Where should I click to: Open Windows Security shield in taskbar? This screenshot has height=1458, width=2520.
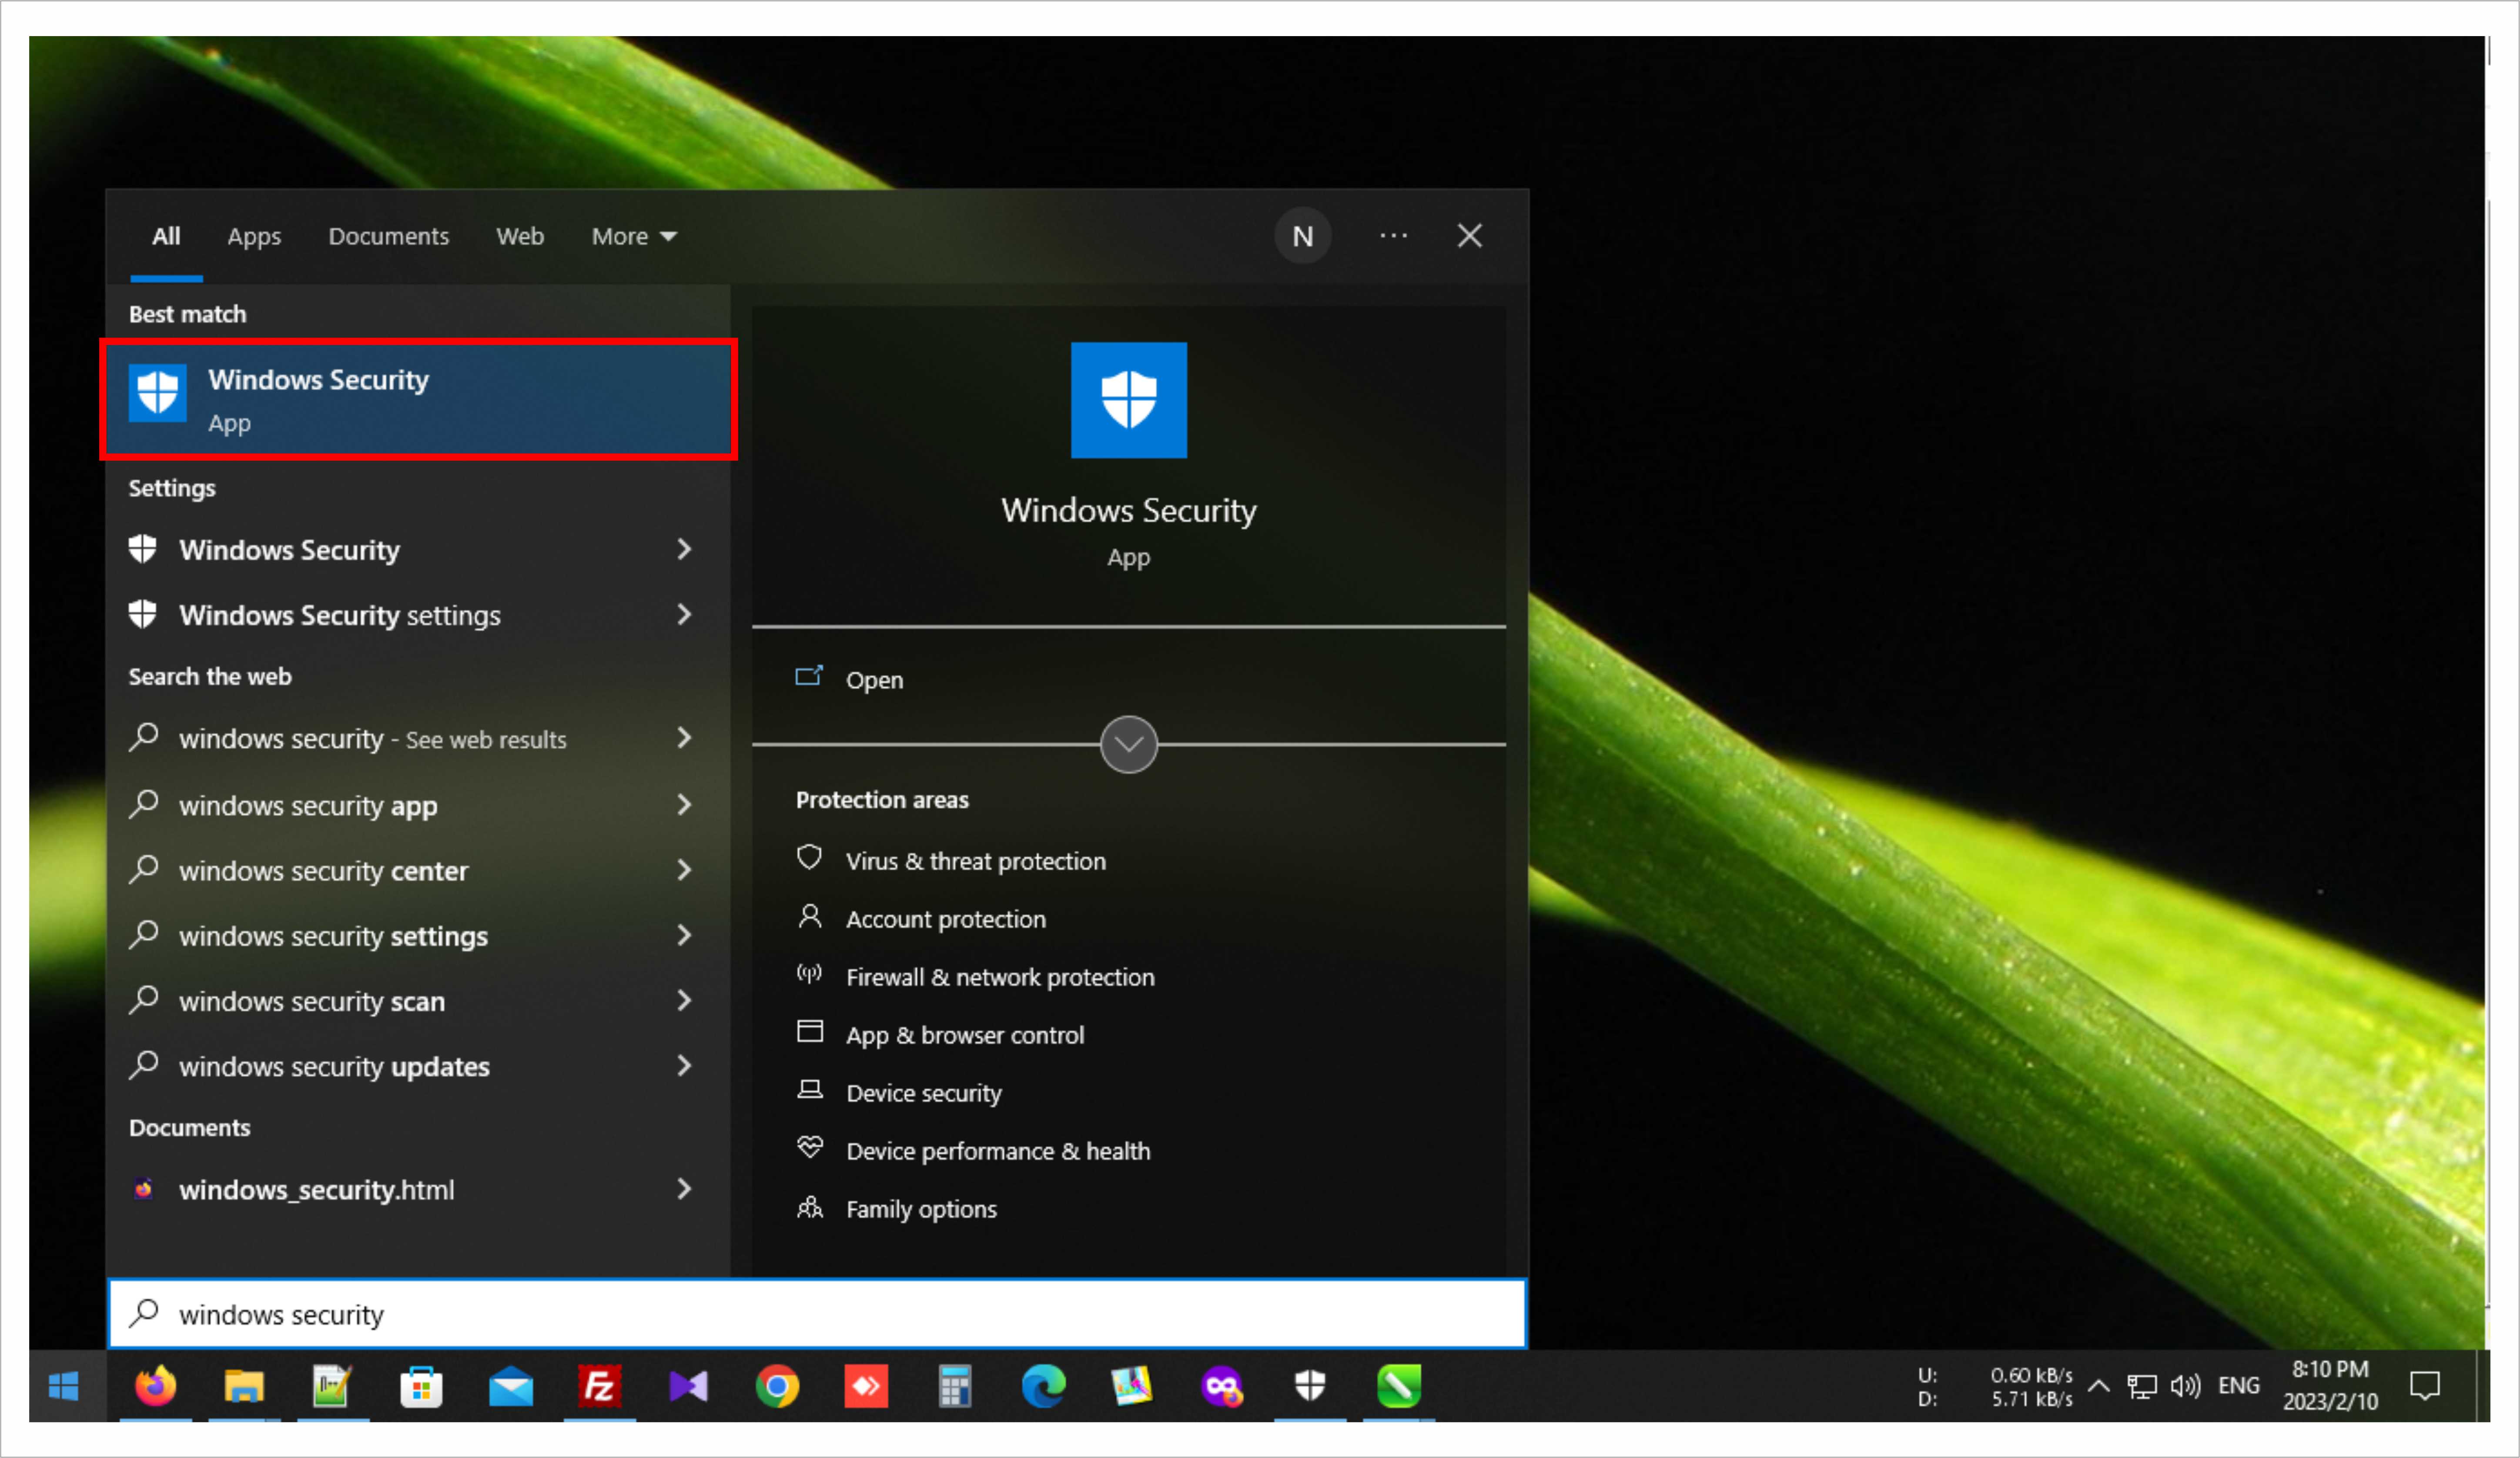click(1310, 1386)
